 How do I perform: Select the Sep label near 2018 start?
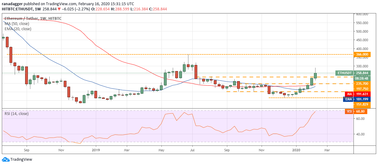[x=26, y=150]
